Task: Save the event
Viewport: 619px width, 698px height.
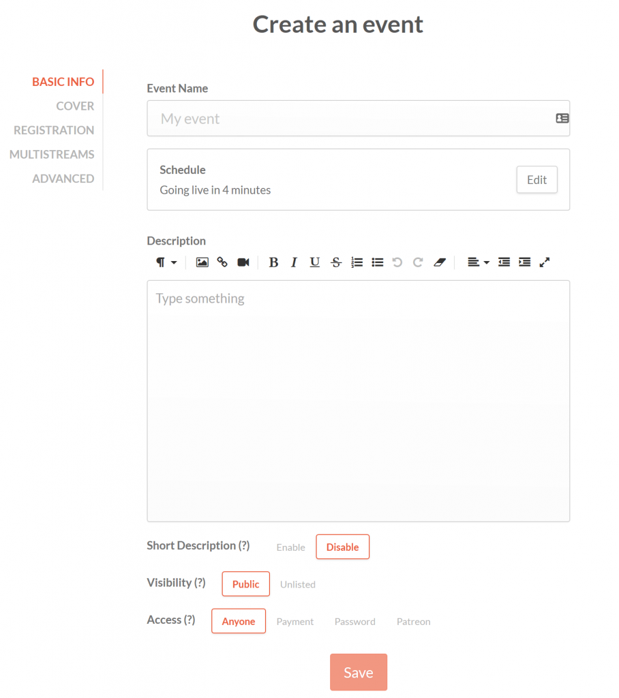Action: point(359,672)
